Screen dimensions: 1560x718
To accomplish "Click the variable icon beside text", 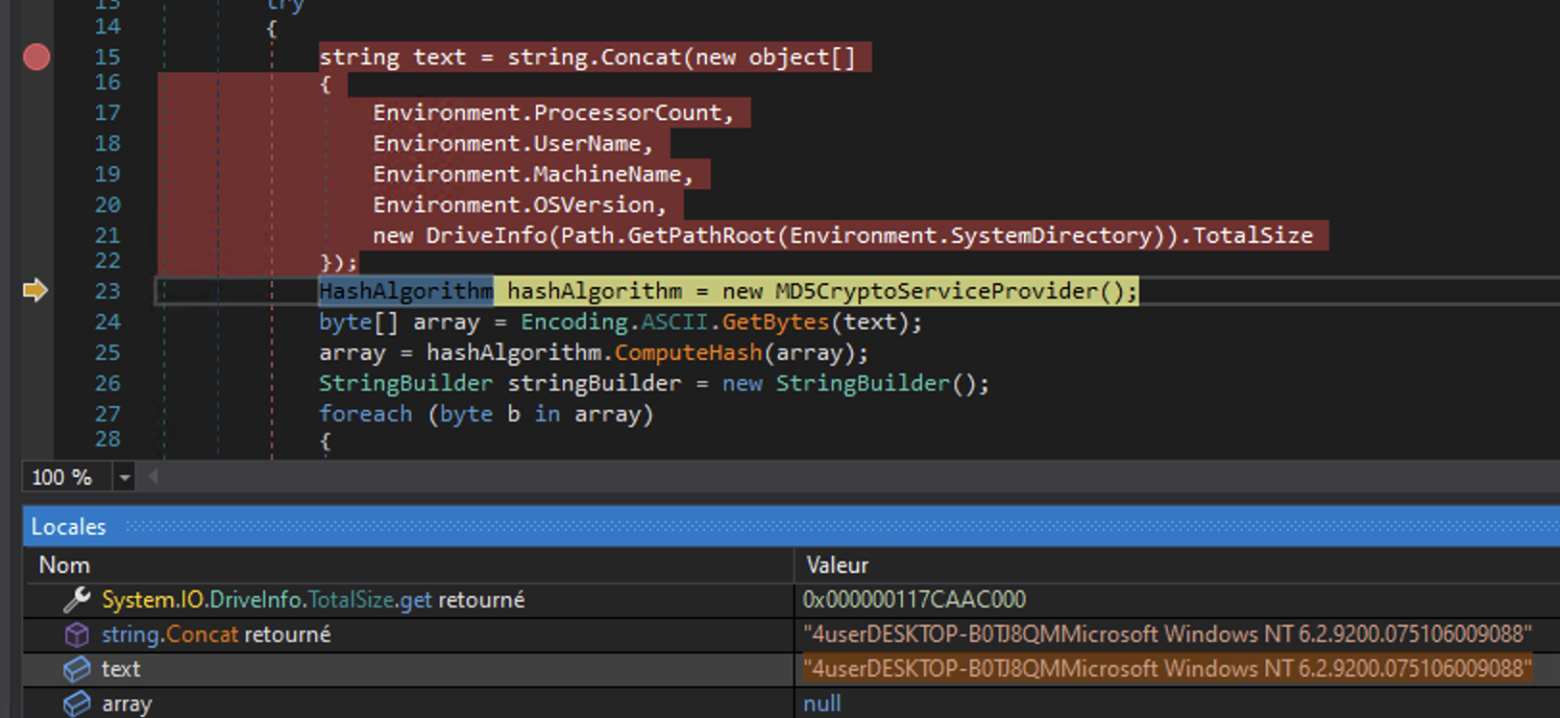I will (77, 669).
